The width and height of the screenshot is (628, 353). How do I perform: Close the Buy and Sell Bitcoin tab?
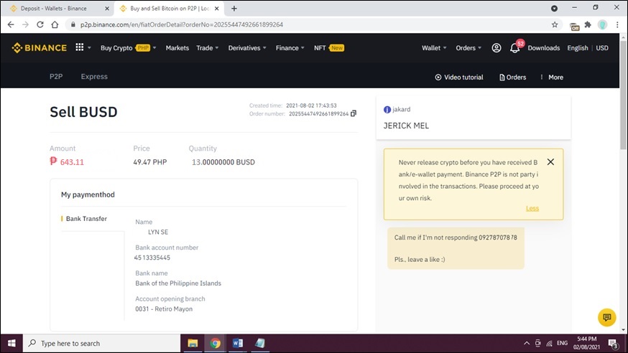pyautogui.click(x=217, y=9)
